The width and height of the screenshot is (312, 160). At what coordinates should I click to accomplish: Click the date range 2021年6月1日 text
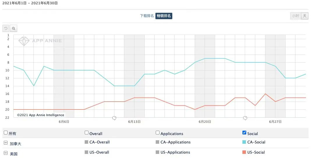click(15, 3)
